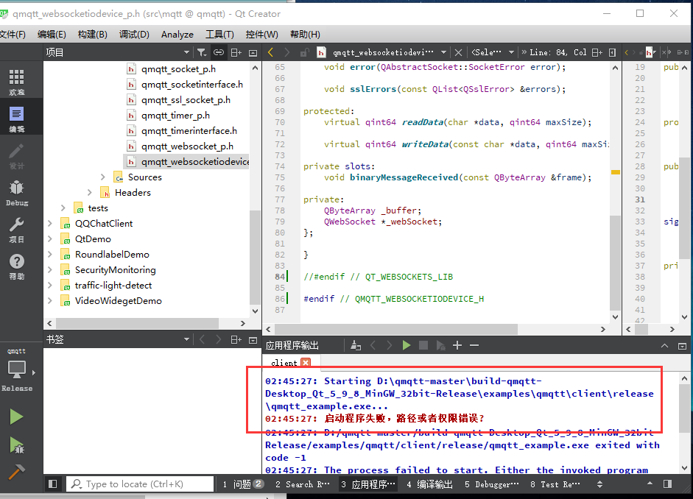Open the 编辑(E) menu

(52, 35)
